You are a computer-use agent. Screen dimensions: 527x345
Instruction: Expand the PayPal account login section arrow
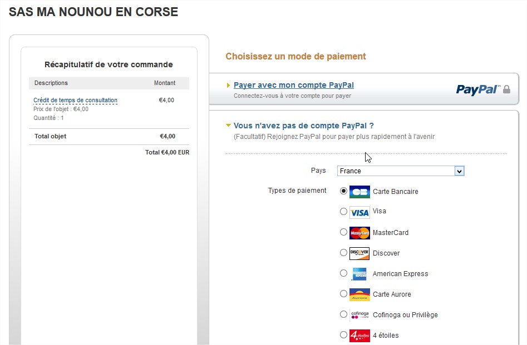pos(228,86)
